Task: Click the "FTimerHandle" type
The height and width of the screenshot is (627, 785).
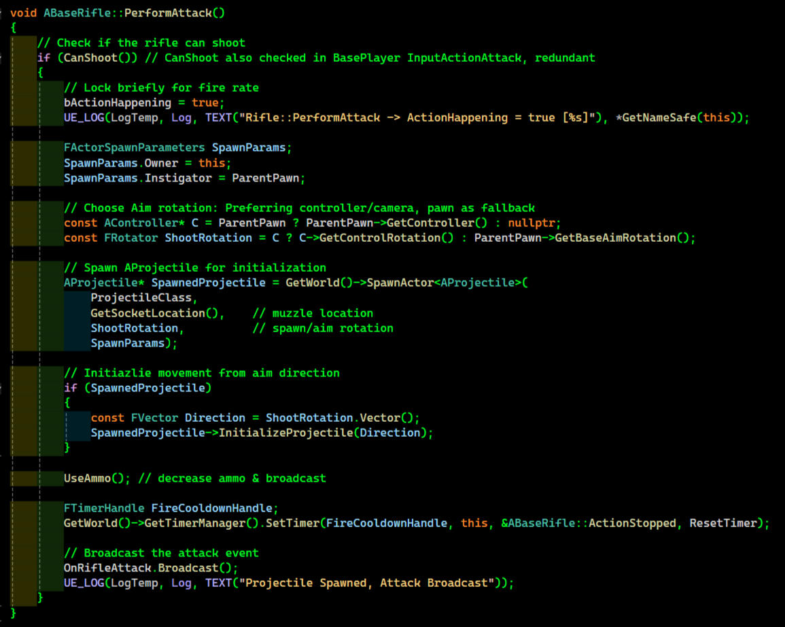Action: click(x=103, y=508)
